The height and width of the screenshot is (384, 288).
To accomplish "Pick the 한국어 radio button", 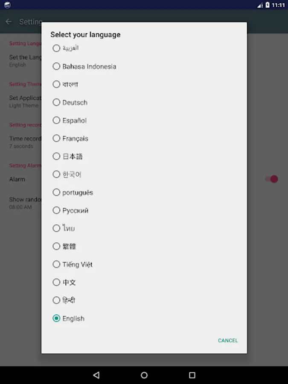I will 56,175.
